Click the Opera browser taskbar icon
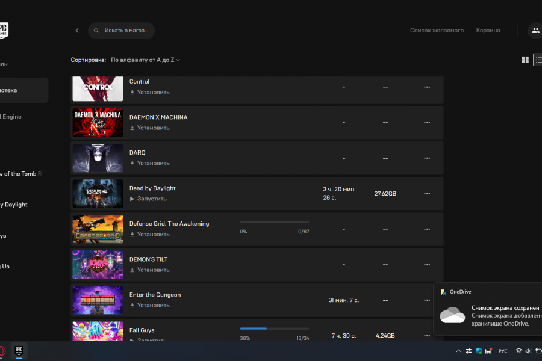Image resolution: width=542 pixels, height=361 pixels. (2, 351)
